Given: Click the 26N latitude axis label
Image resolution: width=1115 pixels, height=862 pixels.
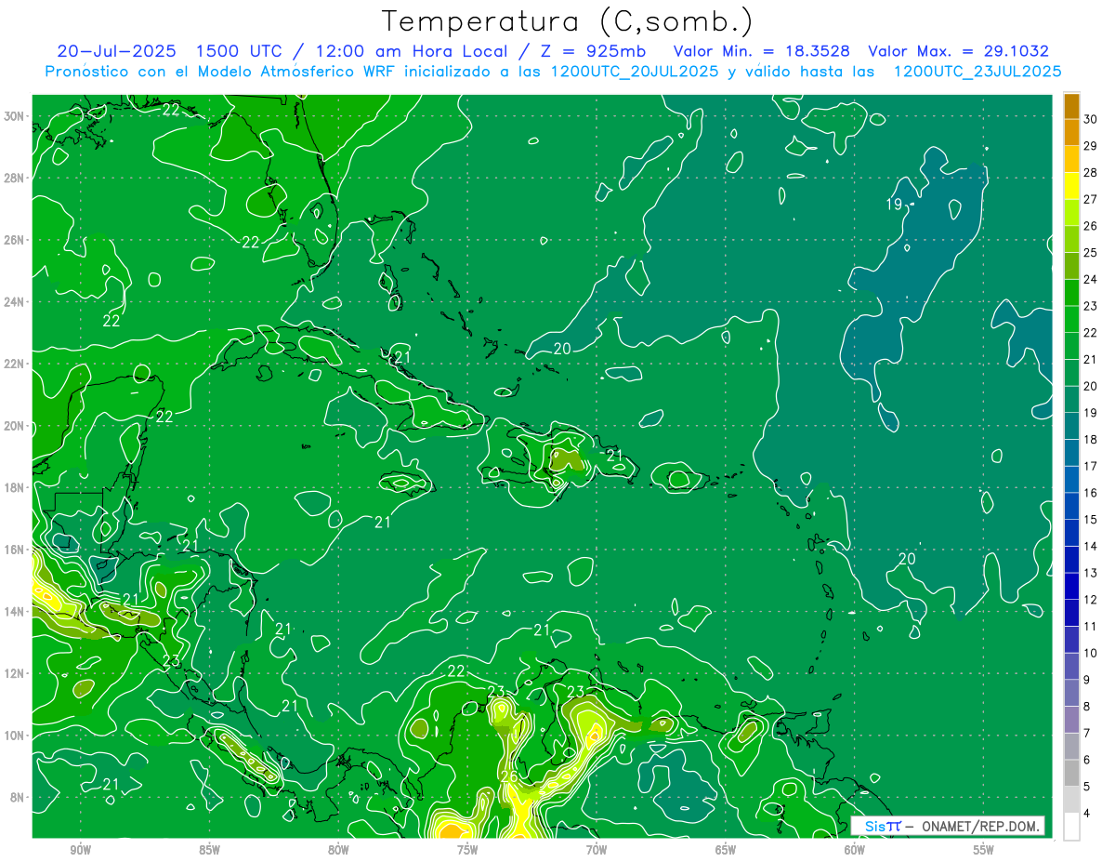Looking at the screenshot, I should [x=16, y=240].
